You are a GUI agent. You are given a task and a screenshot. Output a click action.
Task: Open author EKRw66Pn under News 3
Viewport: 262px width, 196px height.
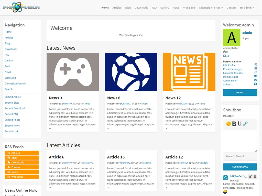point(67,104)
